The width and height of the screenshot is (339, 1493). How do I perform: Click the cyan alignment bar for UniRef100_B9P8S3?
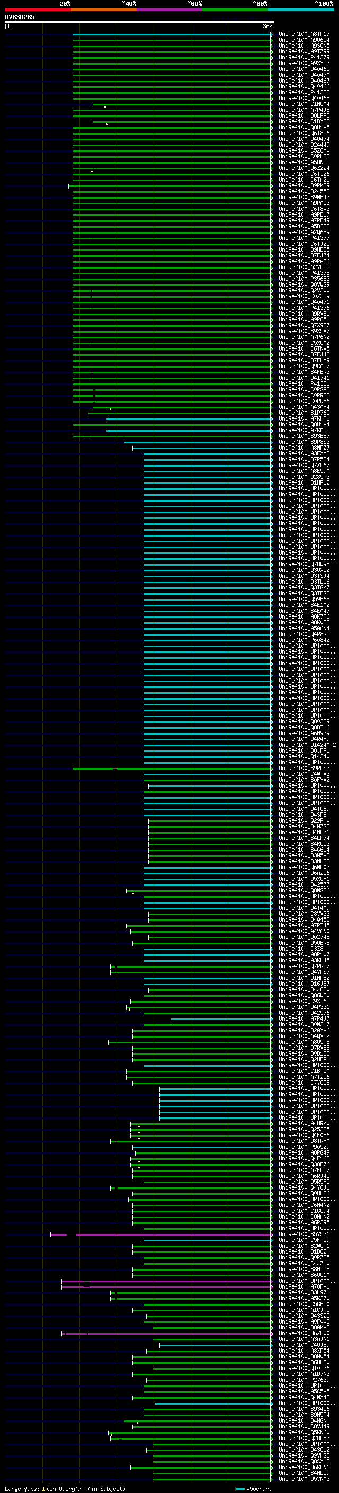pos(197,442)
